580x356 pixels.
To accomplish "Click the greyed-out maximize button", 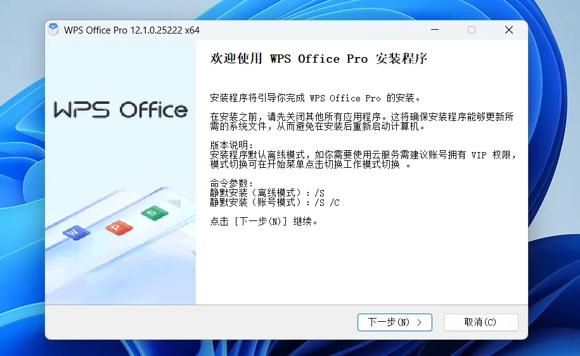I will click(471, 30).
